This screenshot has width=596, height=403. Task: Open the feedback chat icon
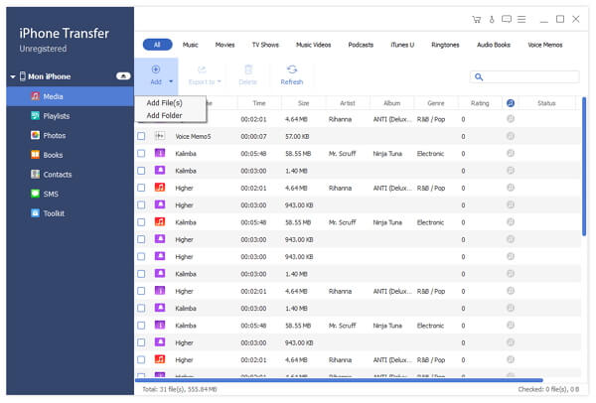click(x=507, y=19)
